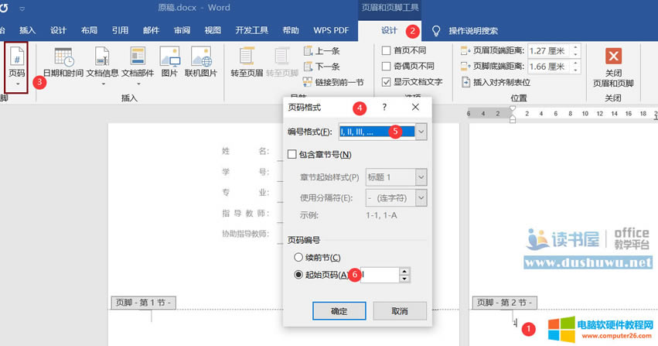Insert a 图片 (picture) in footer

[169, 62]
